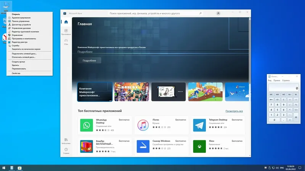Open the notification center icon
This screenshot has width=305, height=171.
tap(300, 168)
